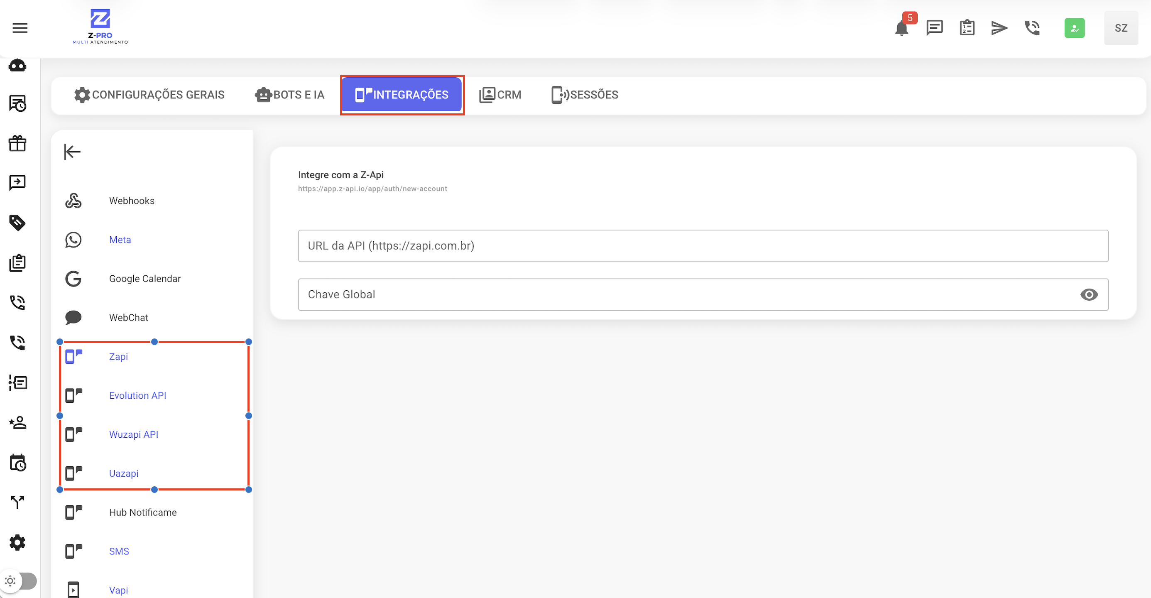This screenshot has width=1151, height=598.
Task: Open the hamburger menu
Action: (20, 28)
